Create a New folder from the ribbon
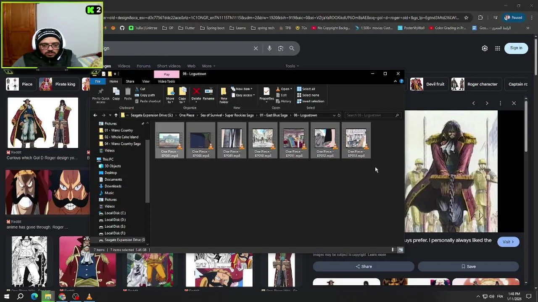The height and width of the screenshot is (302, 538). click(x=224, y=95)
